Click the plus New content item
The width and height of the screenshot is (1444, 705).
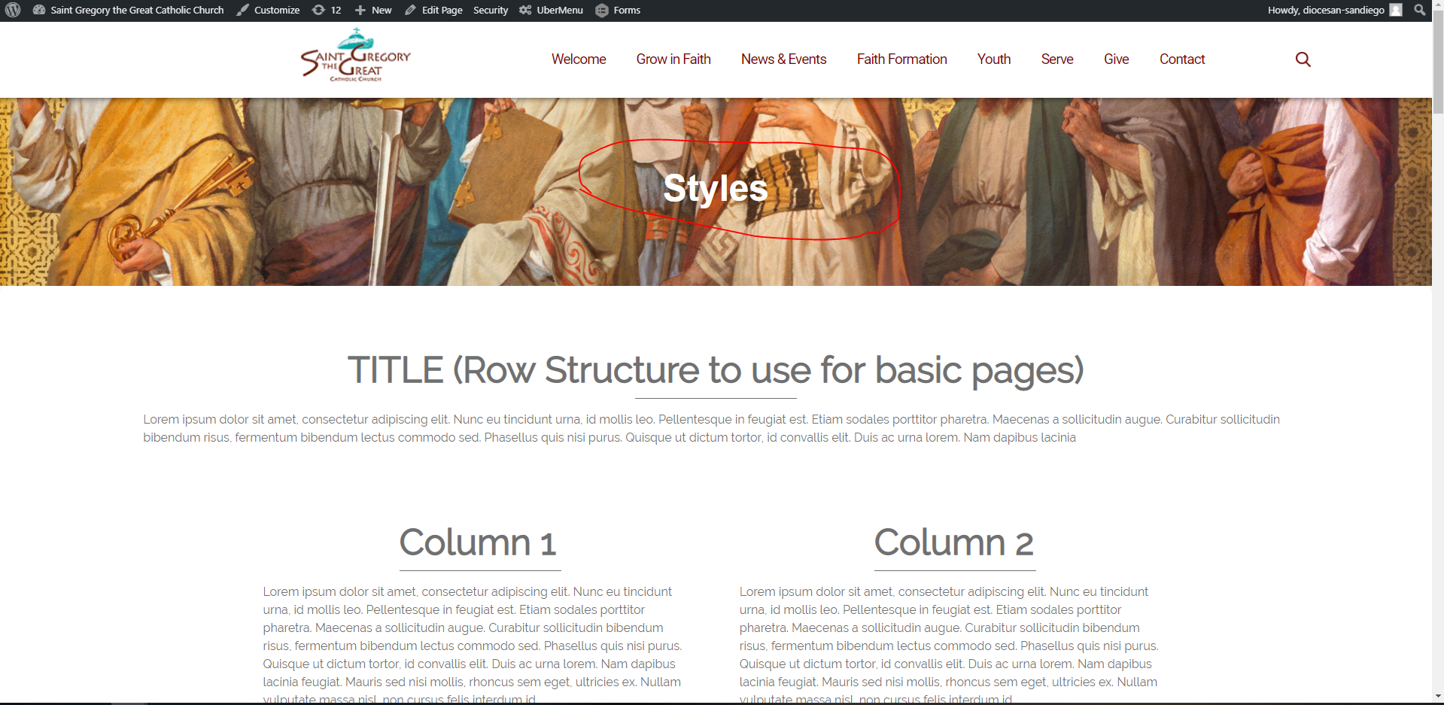click(x=373, y=11)
